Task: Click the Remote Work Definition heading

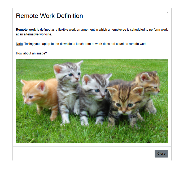Action: (x=50, y=16)
